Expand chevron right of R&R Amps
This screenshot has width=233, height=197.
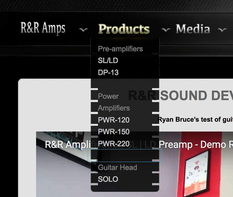click(83, 30)
